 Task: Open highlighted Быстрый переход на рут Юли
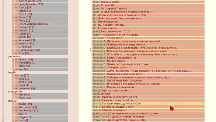point(148,104)
